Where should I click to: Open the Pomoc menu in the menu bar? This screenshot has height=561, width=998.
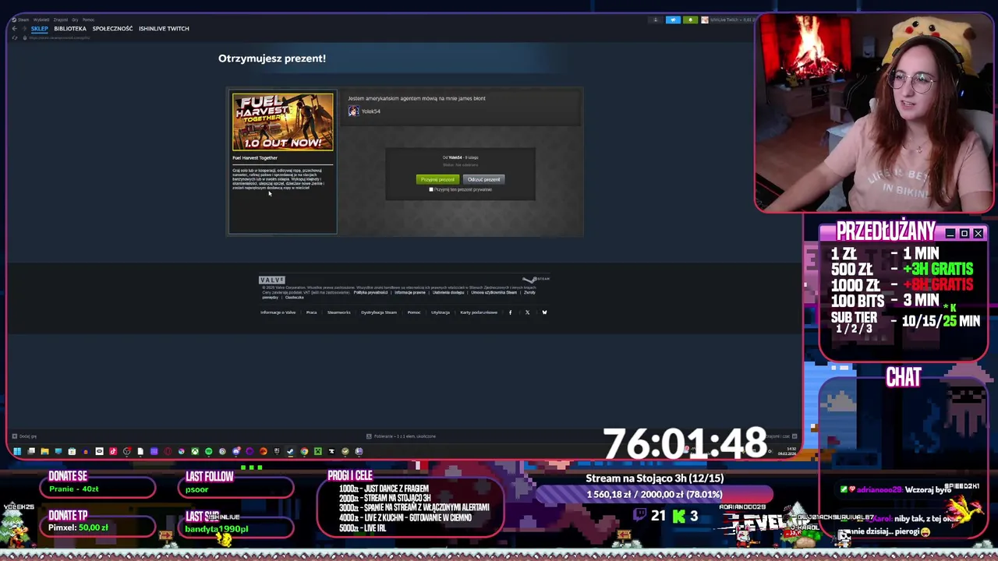(x=88, y=19)
